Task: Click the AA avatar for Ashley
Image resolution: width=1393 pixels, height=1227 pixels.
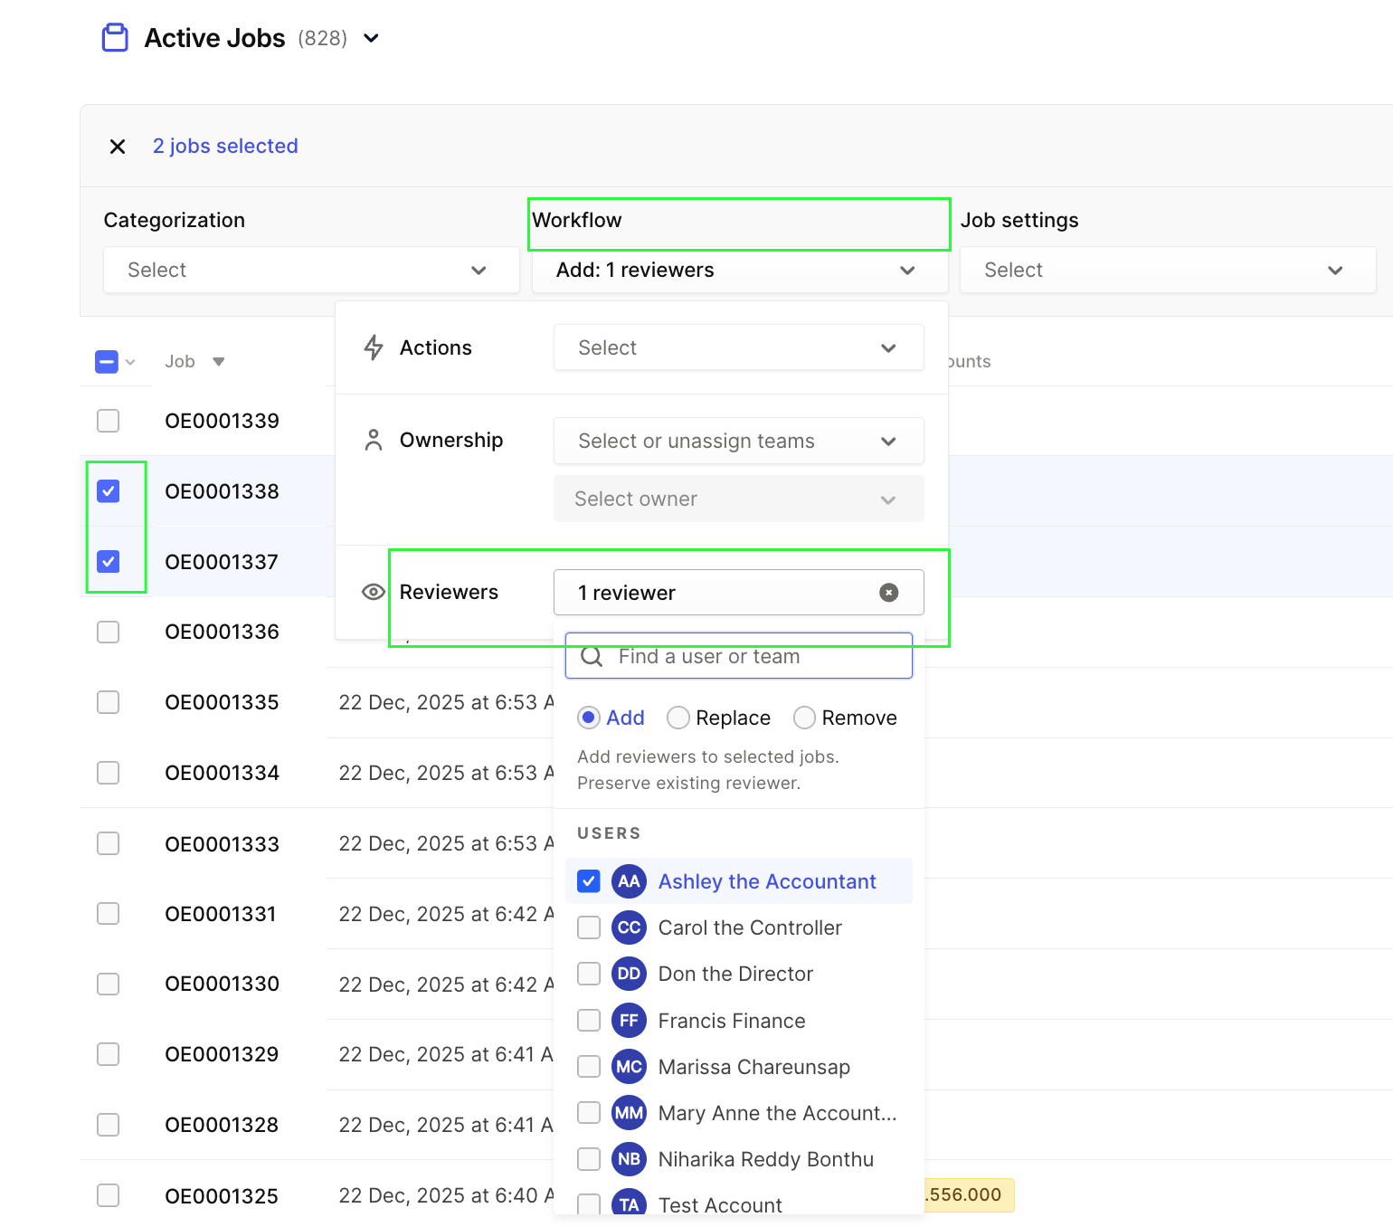Action: pos(629,881)
